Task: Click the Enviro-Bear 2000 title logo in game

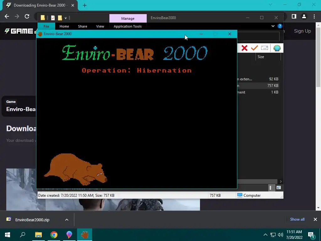Action: 134,53
